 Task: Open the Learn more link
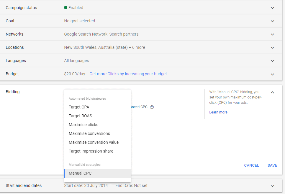pyautogui.click(x=218, y=112)
